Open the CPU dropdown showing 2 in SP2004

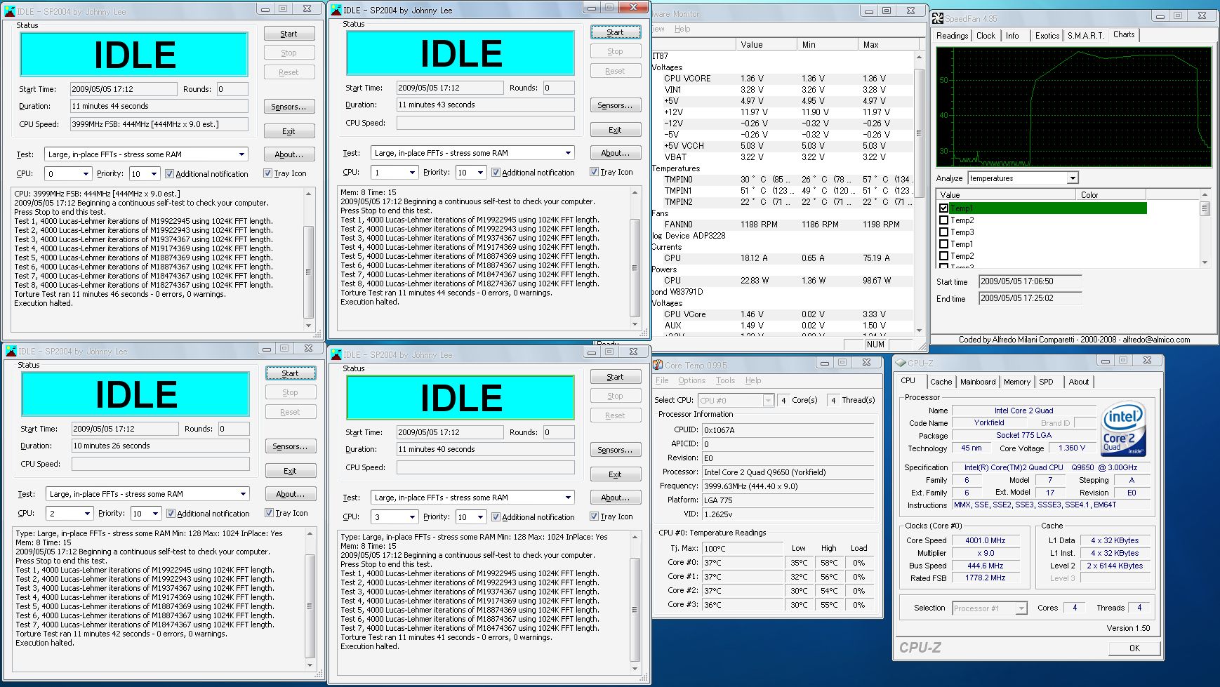click(x=87, y=513)
